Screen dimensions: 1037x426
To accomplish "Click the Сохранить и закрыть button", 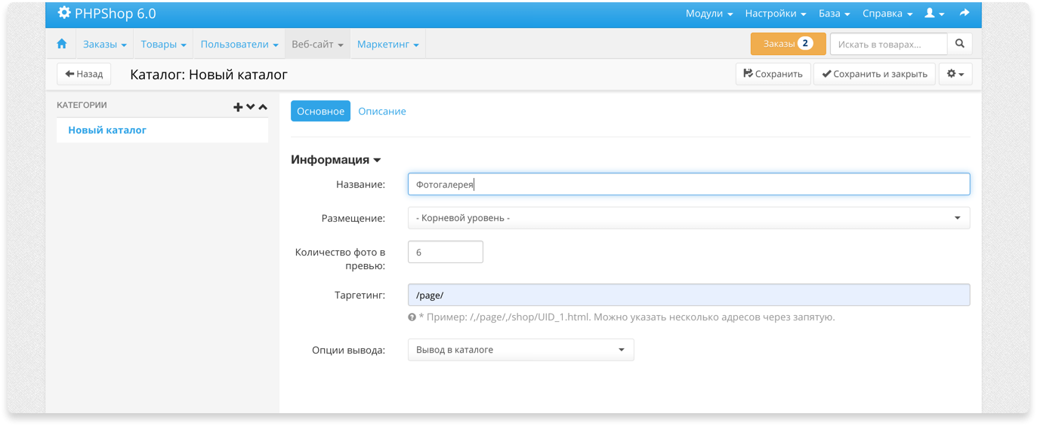I will pos(875,74).
